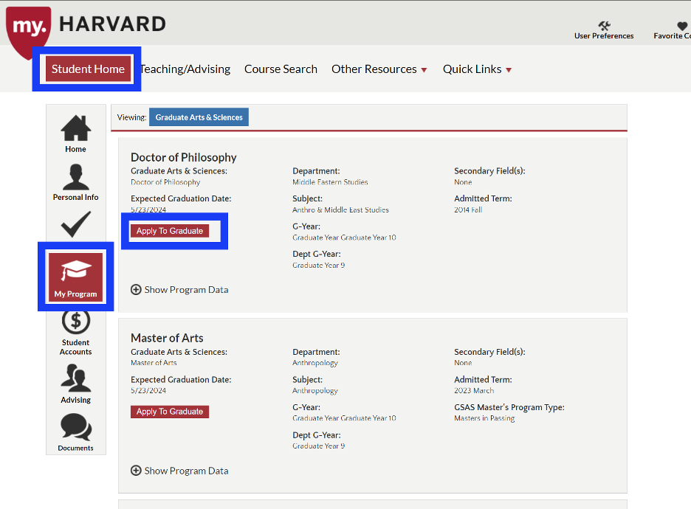Open Student Accounts dollar icon
The height and width of the screenshot is (509, 691).
click(75, 322)
